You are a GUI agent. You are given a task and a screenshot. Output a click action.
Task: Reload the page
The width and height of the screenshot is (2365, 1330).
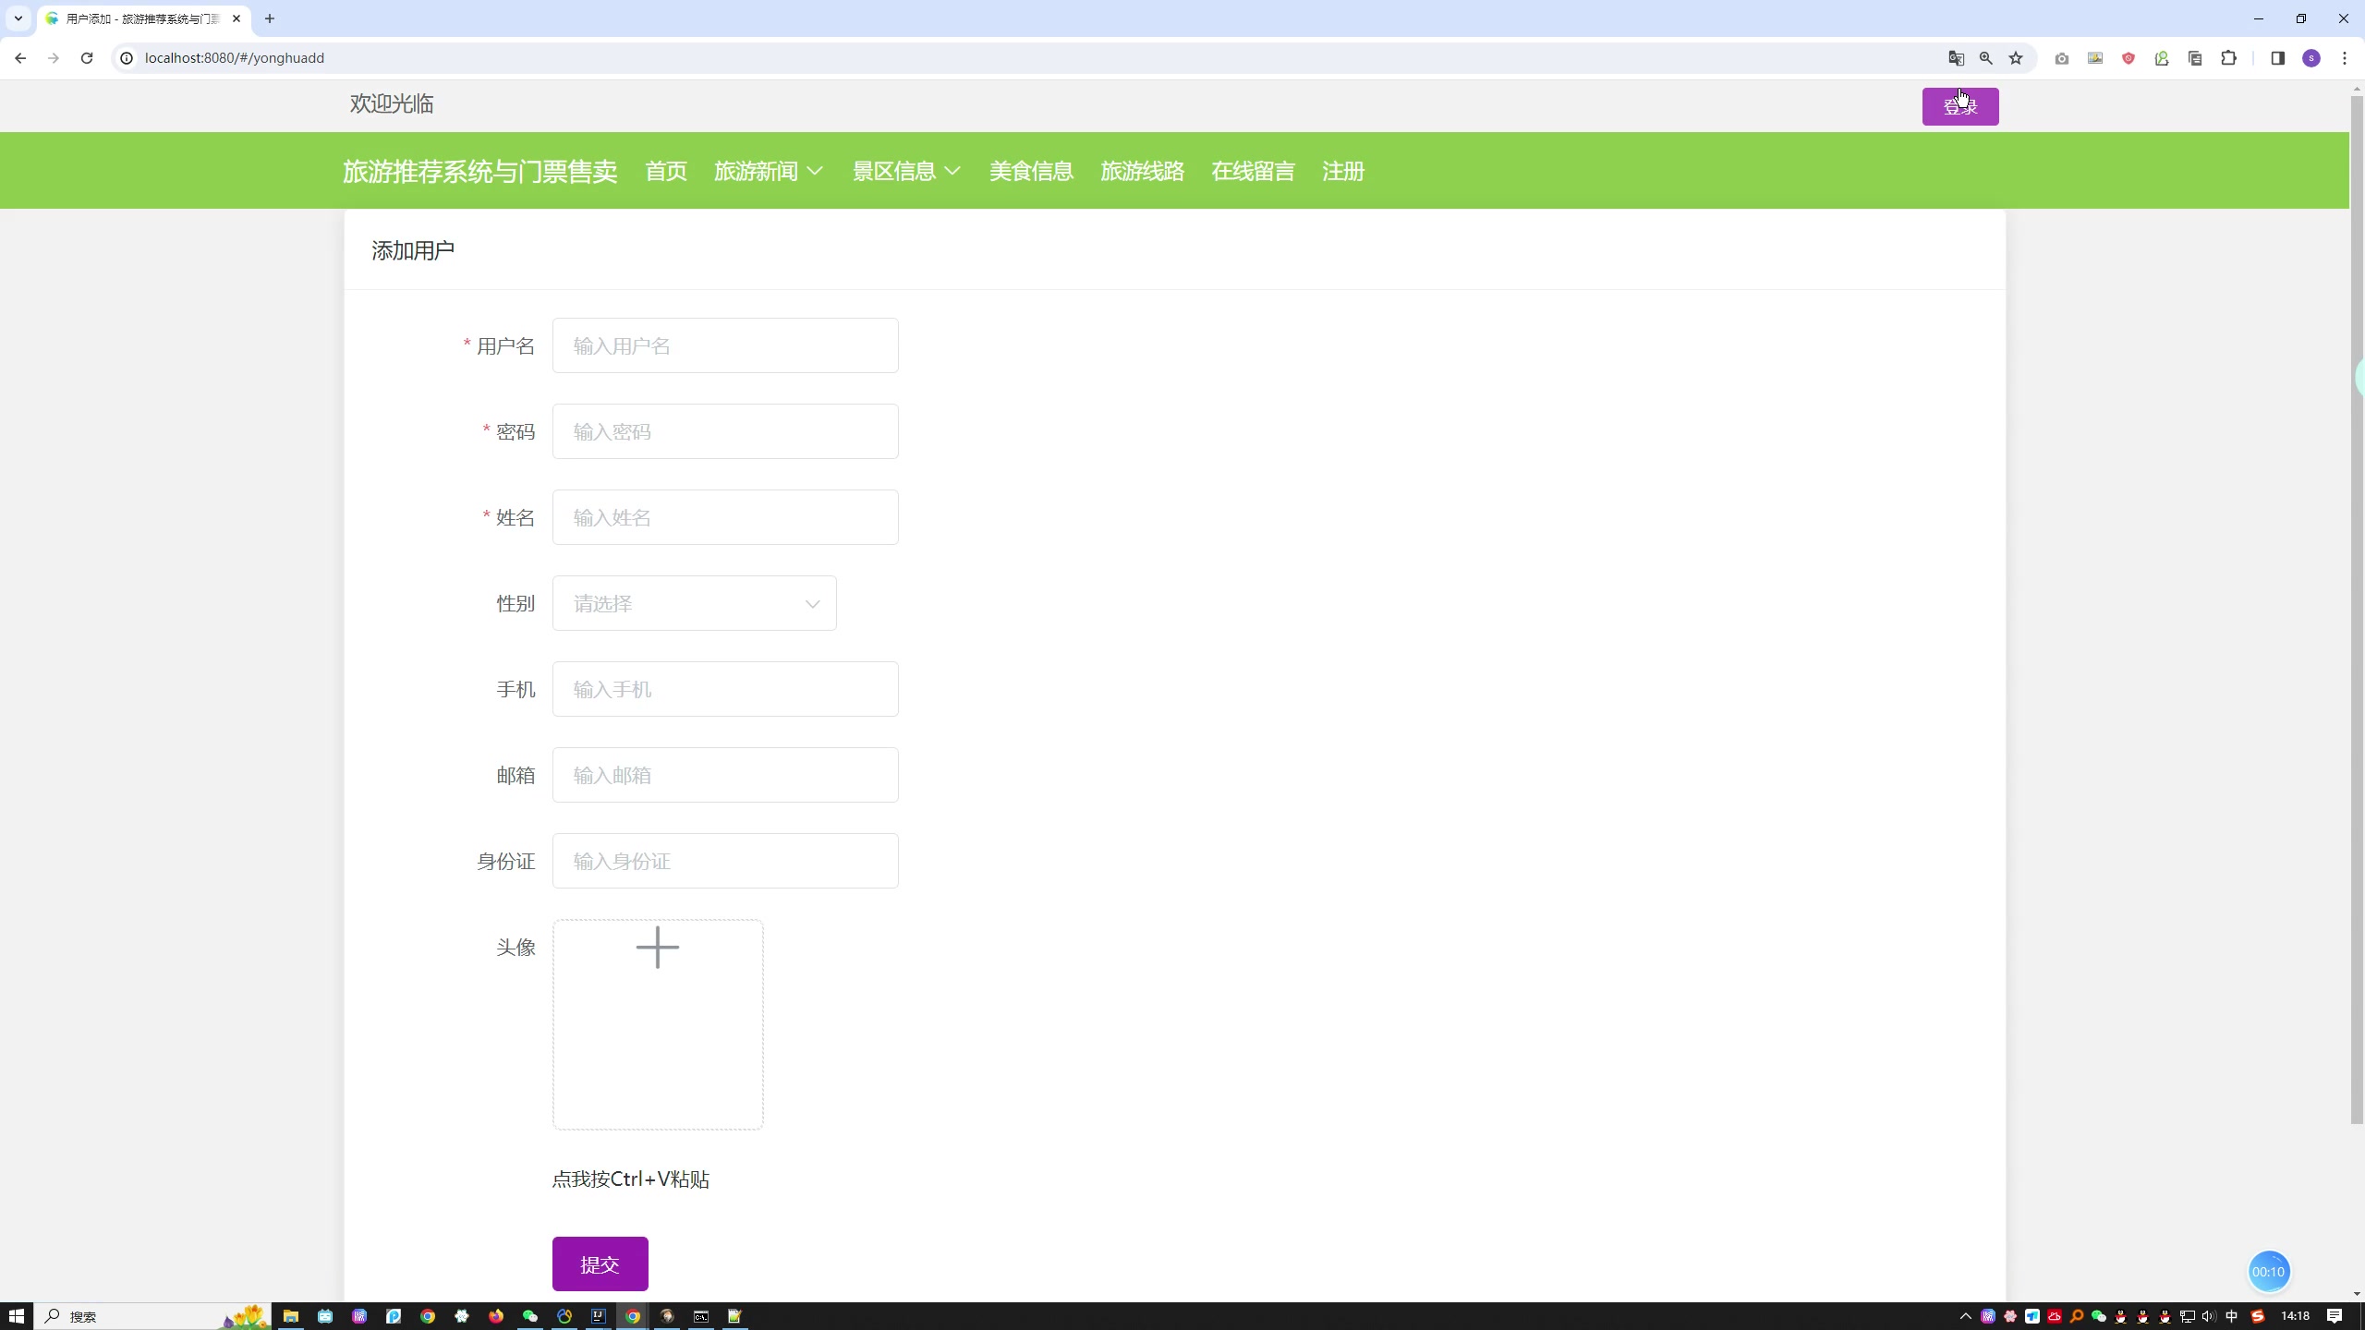pyautogui.click(x=87, y=58)
